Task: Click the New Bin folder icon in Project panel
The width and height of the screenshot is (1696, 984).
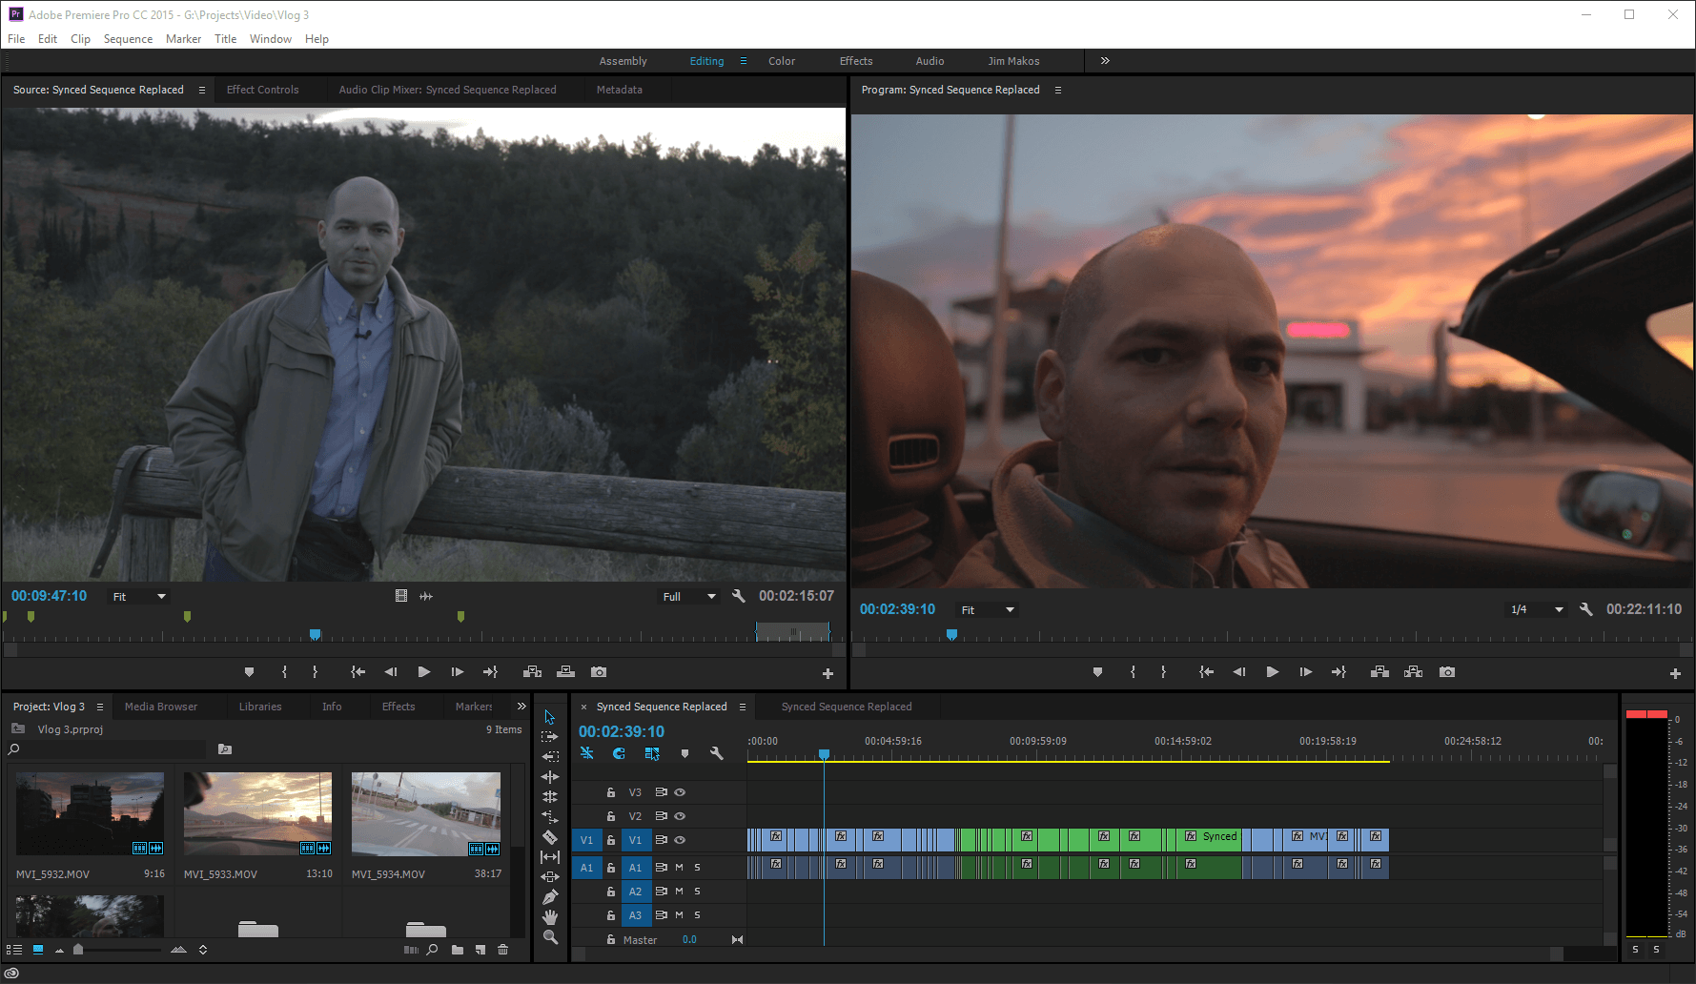Action: point(458,950)
